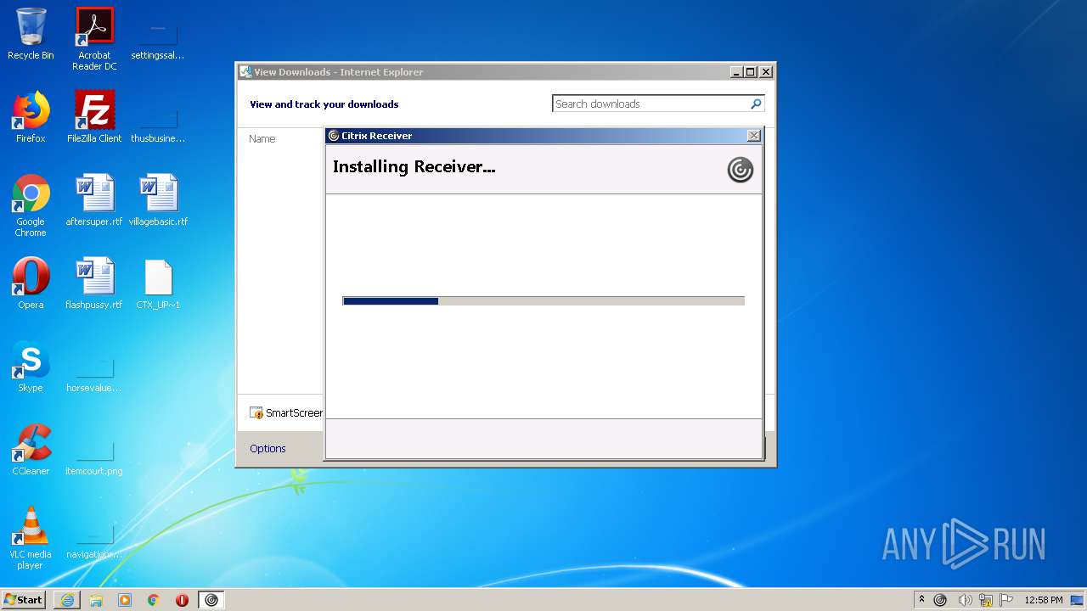The height and width of the screenshot is (611, 1087).
Task: Open the Options link in View Downloads
Action: tap(268, 448)
